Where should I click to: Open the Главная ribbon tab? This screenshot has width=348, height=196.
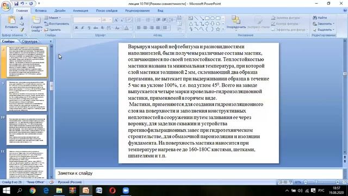(x=22, y=11)
